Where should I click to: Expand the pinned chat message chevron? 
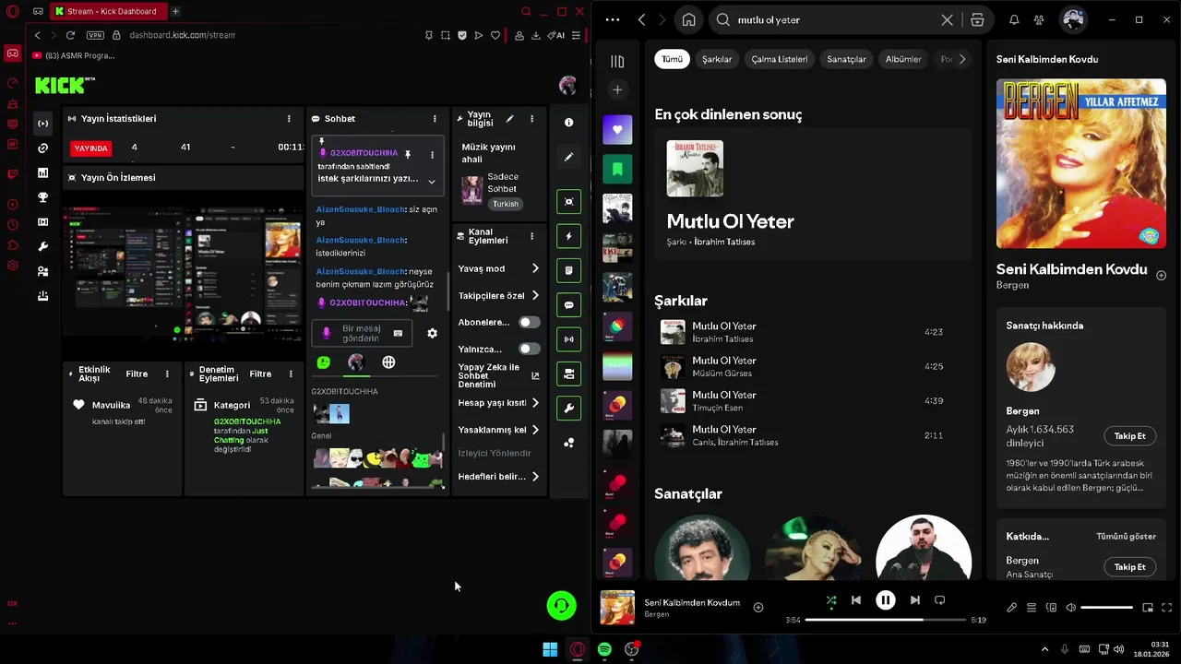pos(431,182)
